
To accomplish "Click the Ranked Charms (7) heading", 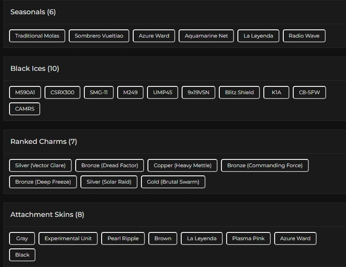I will pos(44,142).
